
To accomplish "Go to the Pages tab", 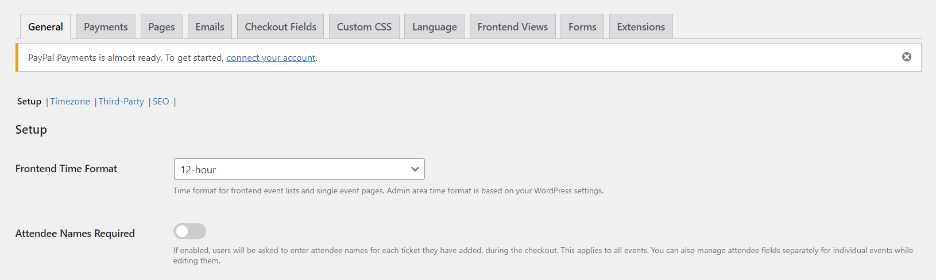I will click(x=161, y=27).
